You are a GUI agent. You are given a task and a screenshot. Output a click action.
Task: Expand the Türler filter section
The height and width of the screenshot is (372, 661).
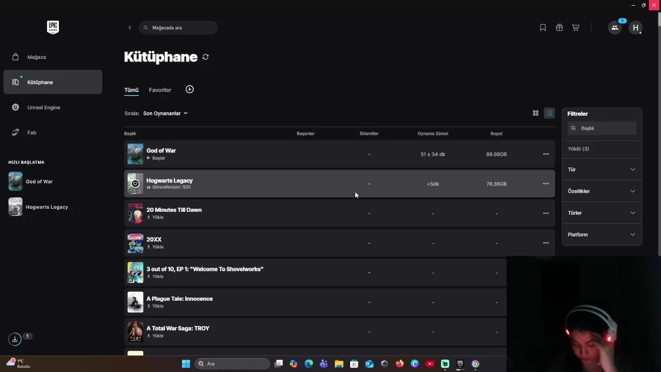602,213
